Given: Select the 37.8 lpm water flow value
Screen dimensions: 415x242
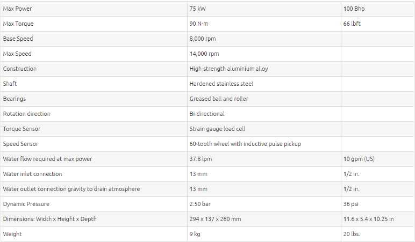Looking at the screenshot, I should pyautogui.click(x=201, y=159).
